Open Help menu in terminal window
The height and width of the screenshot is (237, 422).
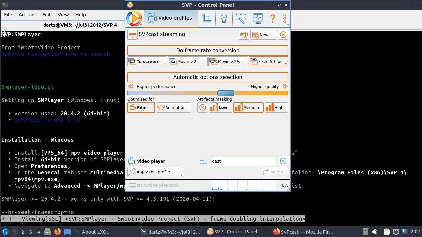point(81,15)
